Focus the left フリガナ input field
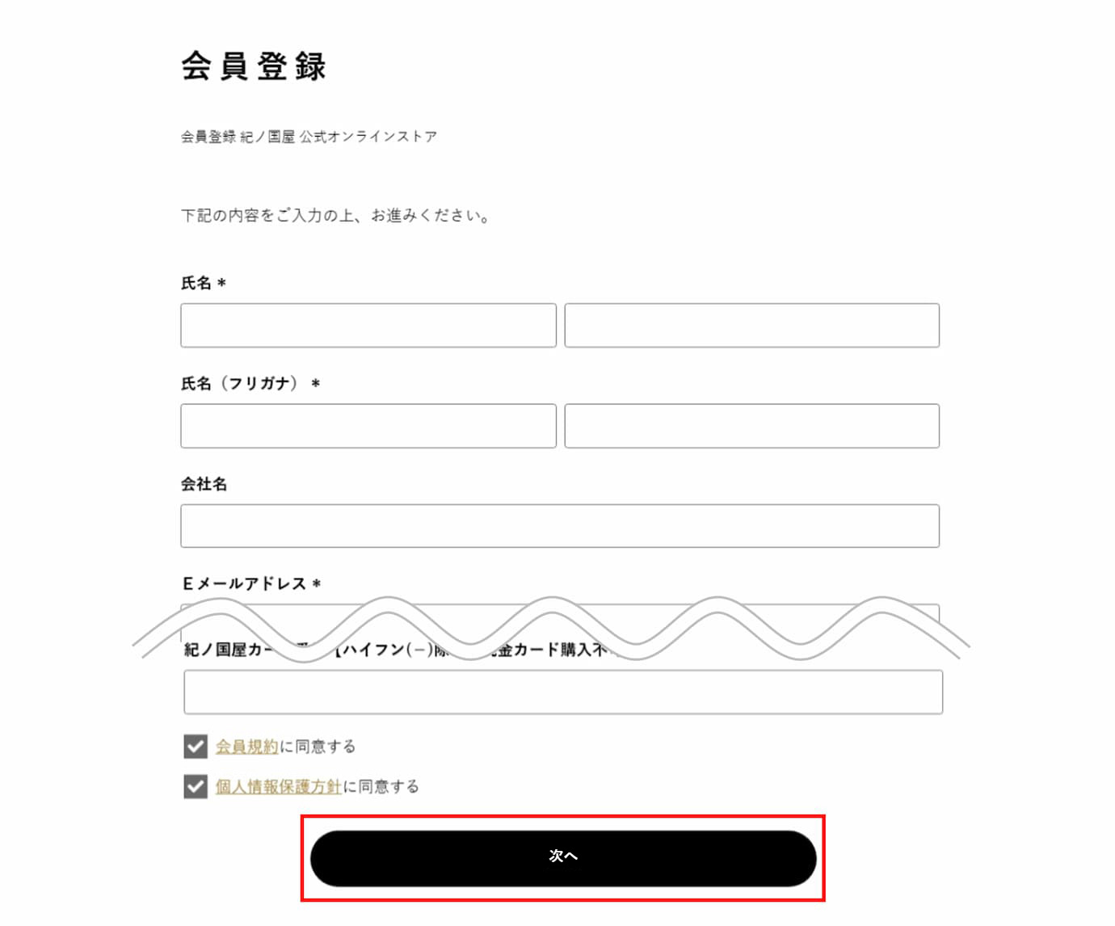This screenshot has width=1115, height=926. point(368,426)
